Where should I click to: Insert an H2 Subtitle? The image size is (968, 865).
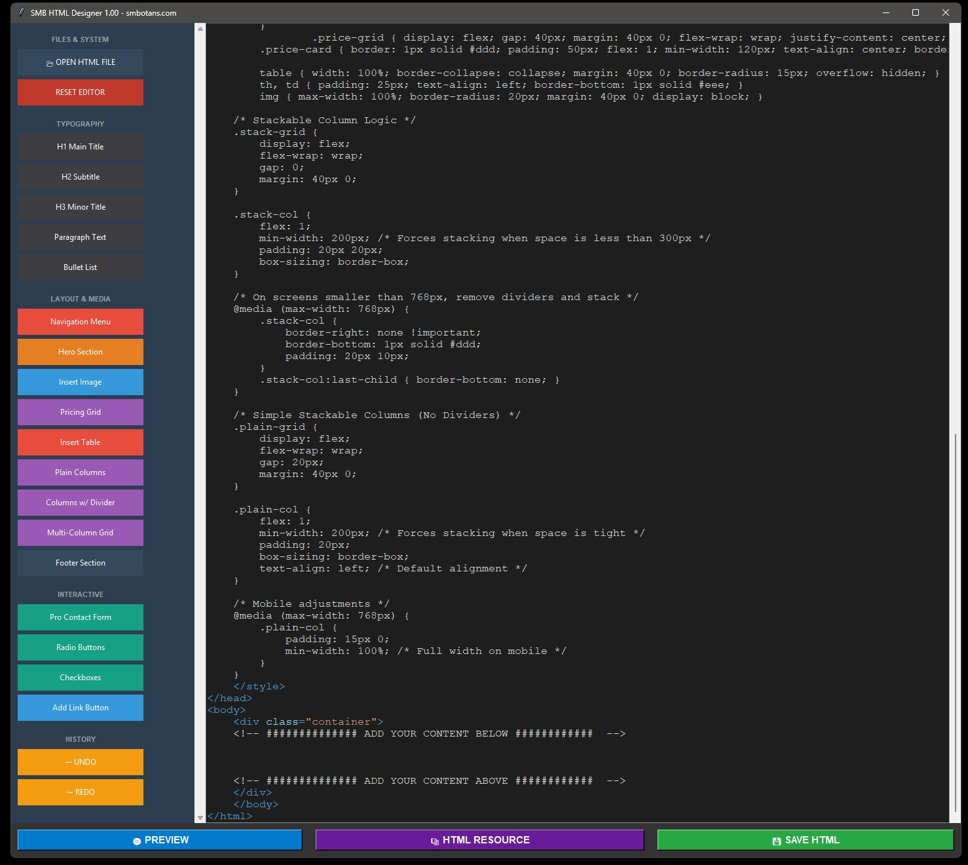(81, 177)
